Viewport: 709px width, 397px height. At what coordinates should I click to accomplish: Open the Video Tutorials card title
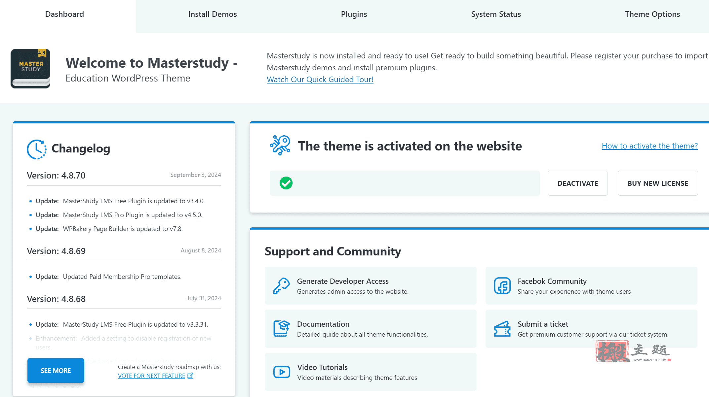click(322, 367)
